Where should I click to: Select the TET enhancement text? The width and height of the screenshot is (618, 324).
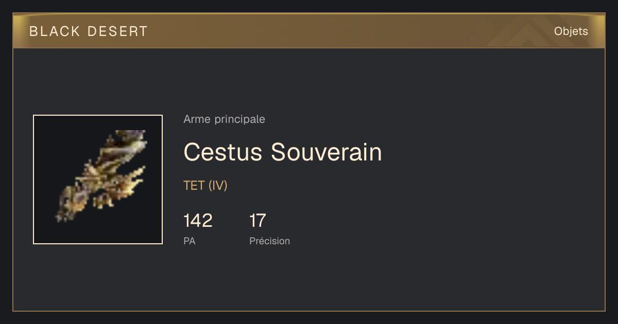point(194,186)
